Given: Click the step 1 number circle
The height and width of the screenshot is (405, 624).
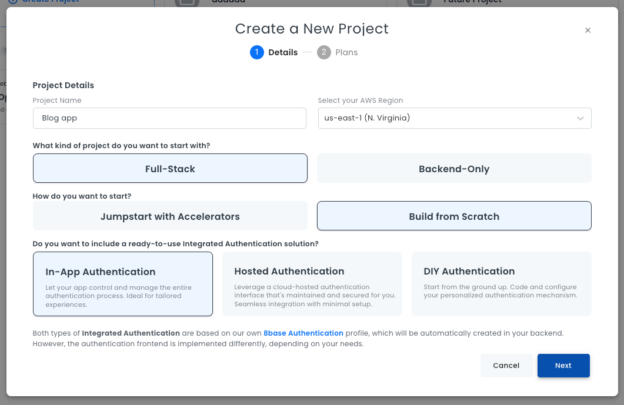Looking at the screenshot, I should coord(256,52).
